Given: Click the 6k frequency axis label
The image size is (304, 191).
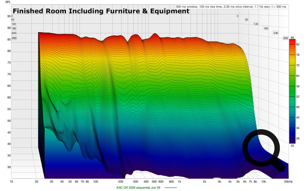Looking at the screenshot, I should click(x=245, y=182).
